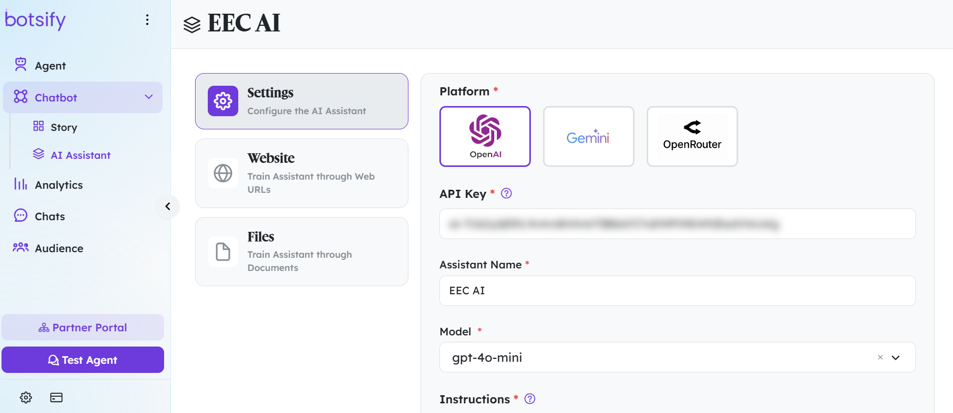
Task: Click the Audience people icon
Action: coord(21,247)
